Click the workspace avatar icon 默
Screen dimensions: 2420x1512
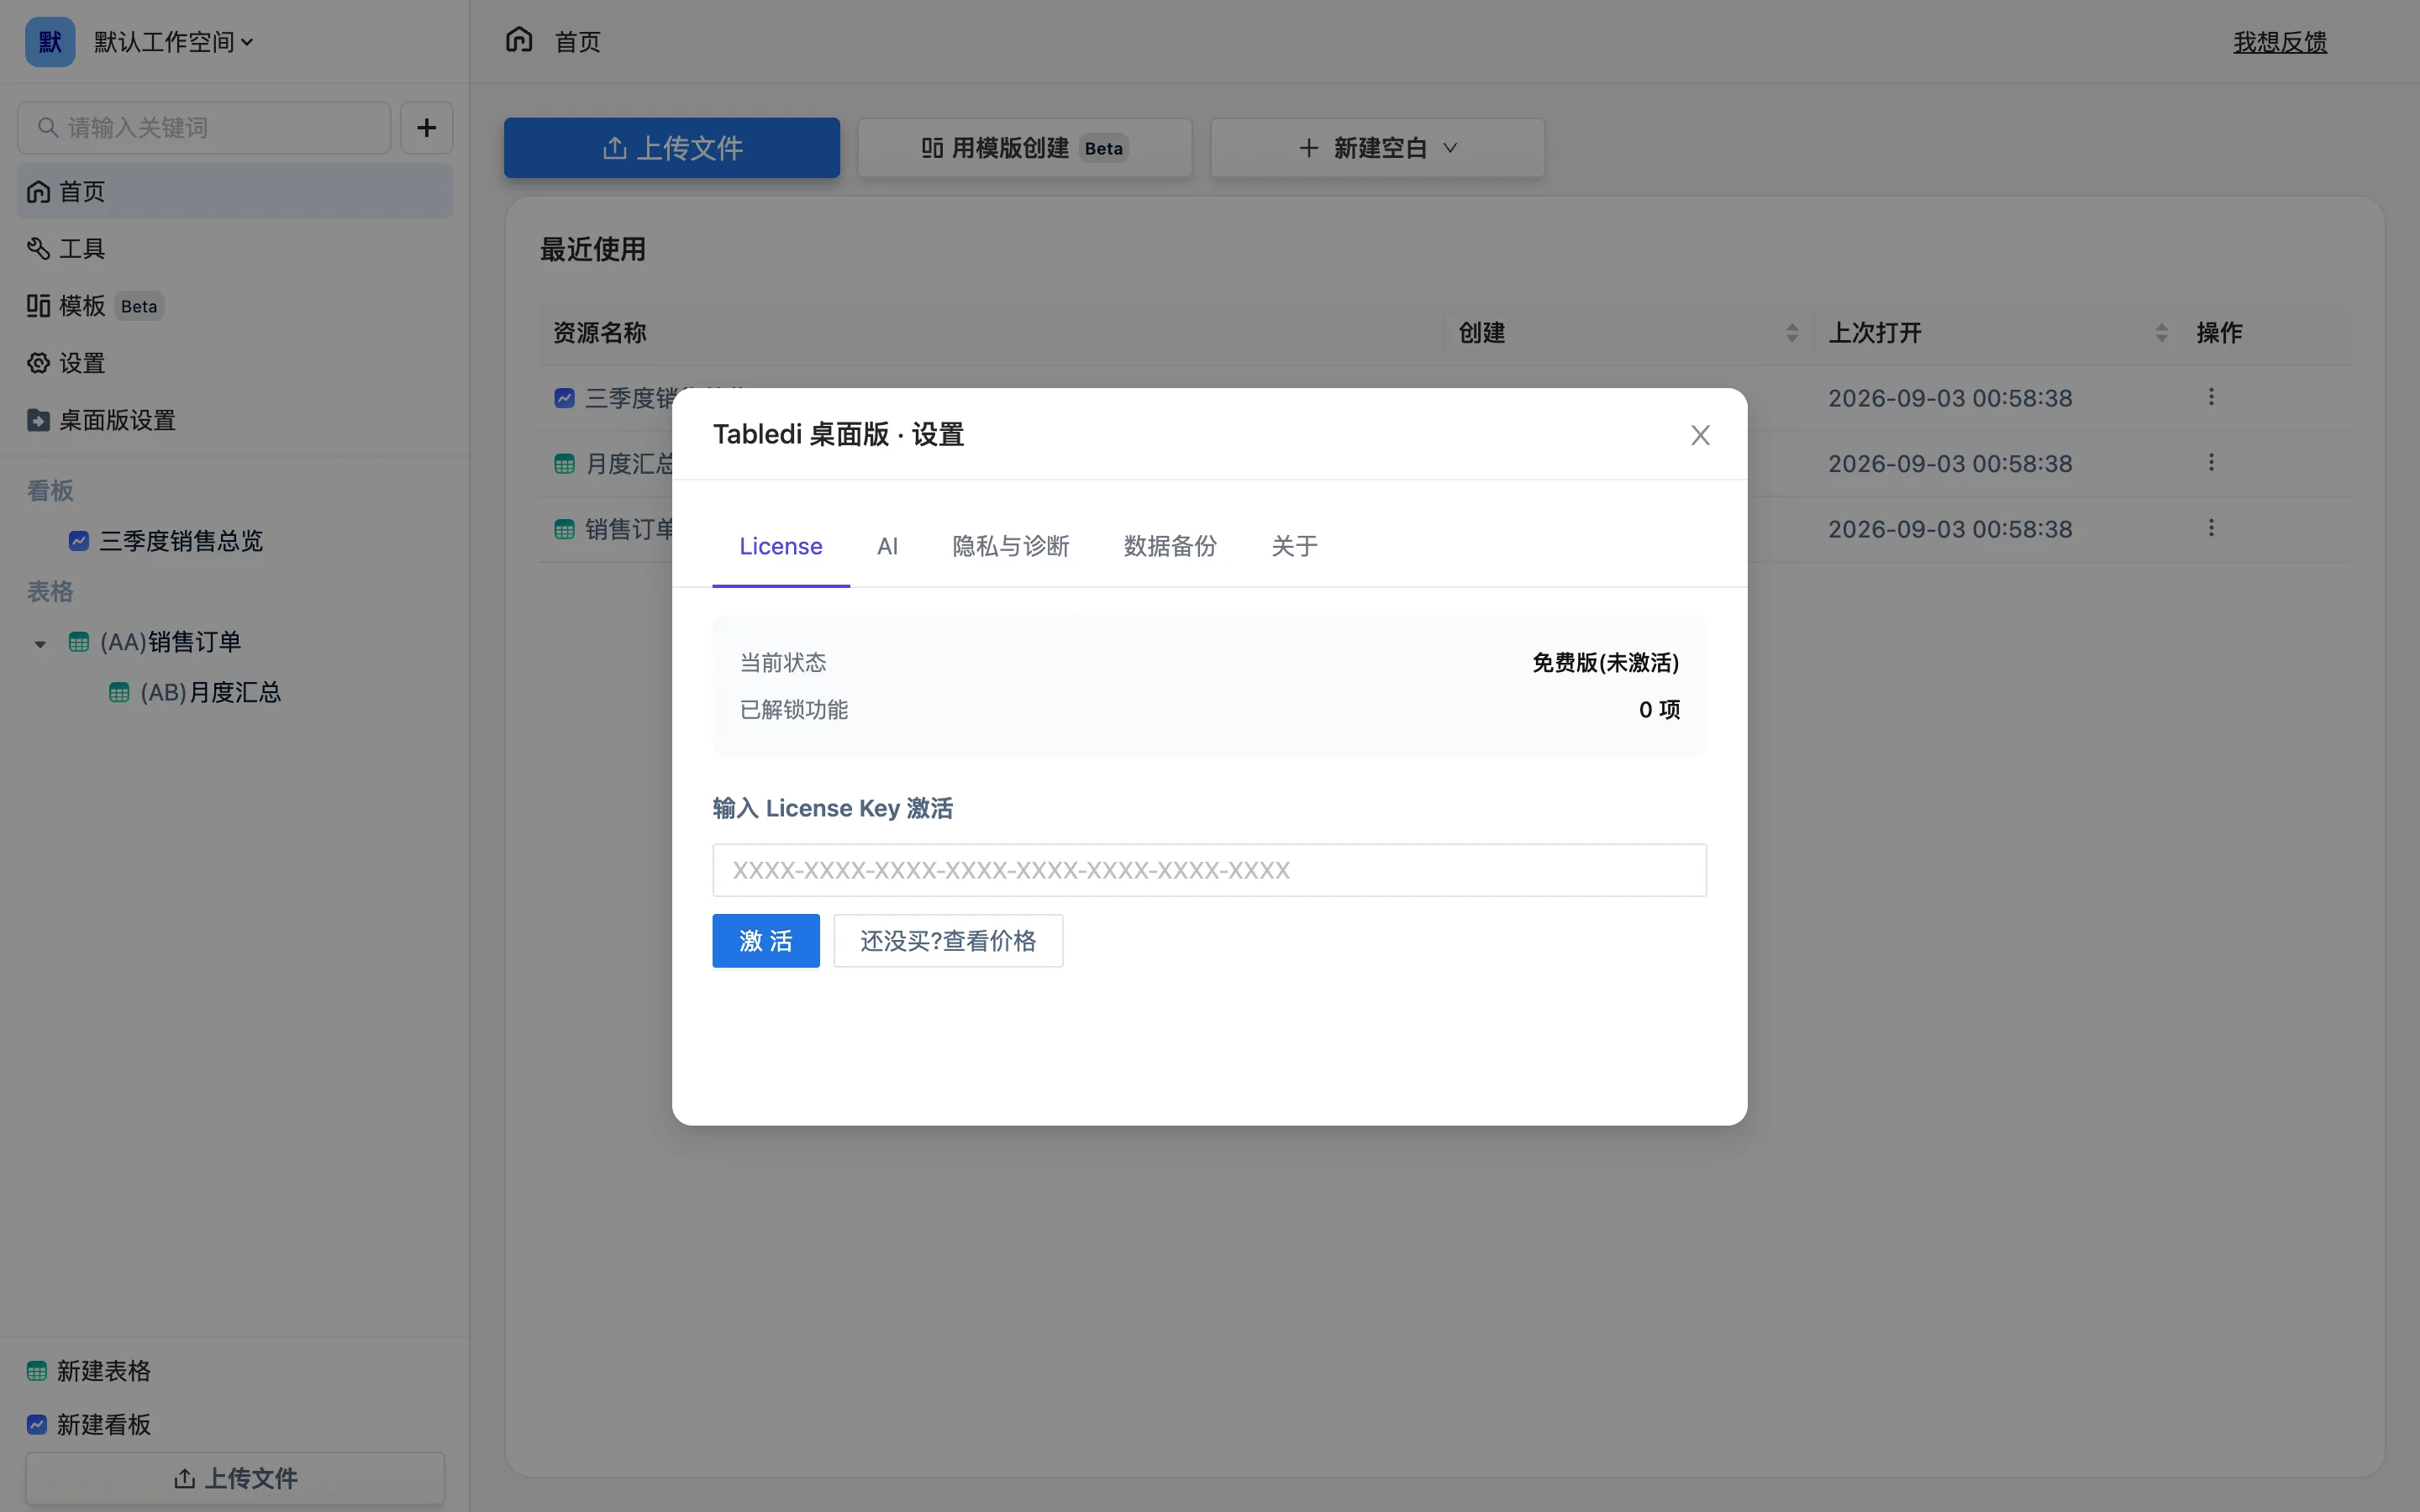pos(50,42)
